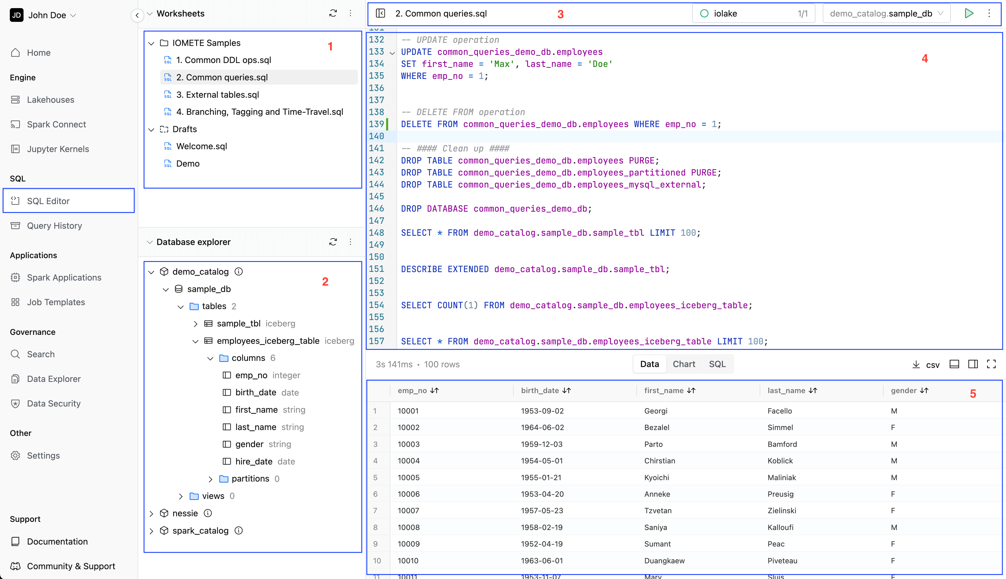Expand the views folder
The height and width of the screenshot is (579, 1006).
pos(181,496)
